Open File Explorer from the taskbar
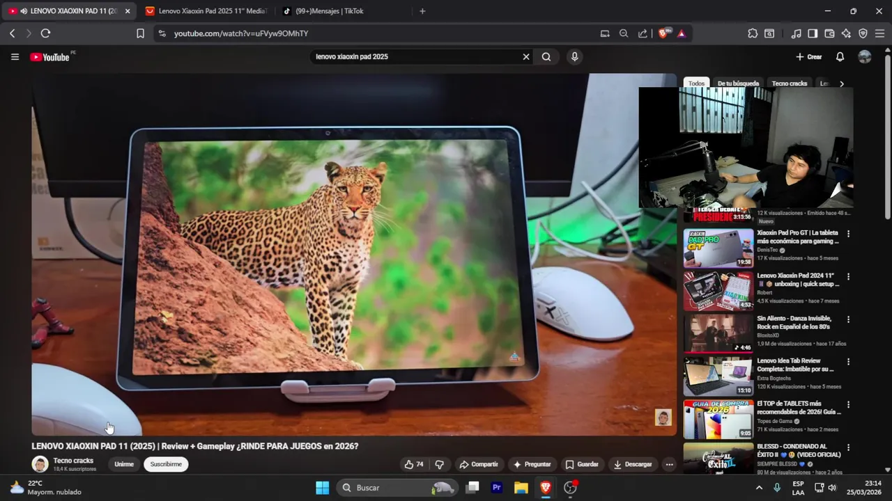 click(x=521, y=488)
